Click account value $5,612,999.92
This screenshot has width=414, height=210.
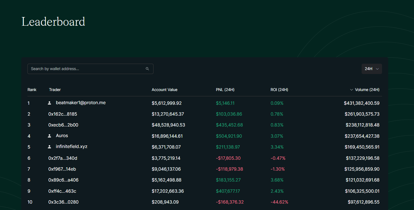(x=167, y=103)
